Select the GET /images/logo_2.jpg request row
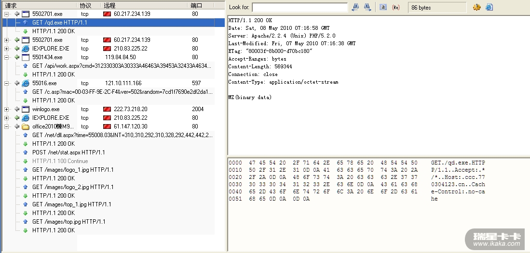The image size is (530, 253). click(x=108, y=187)
